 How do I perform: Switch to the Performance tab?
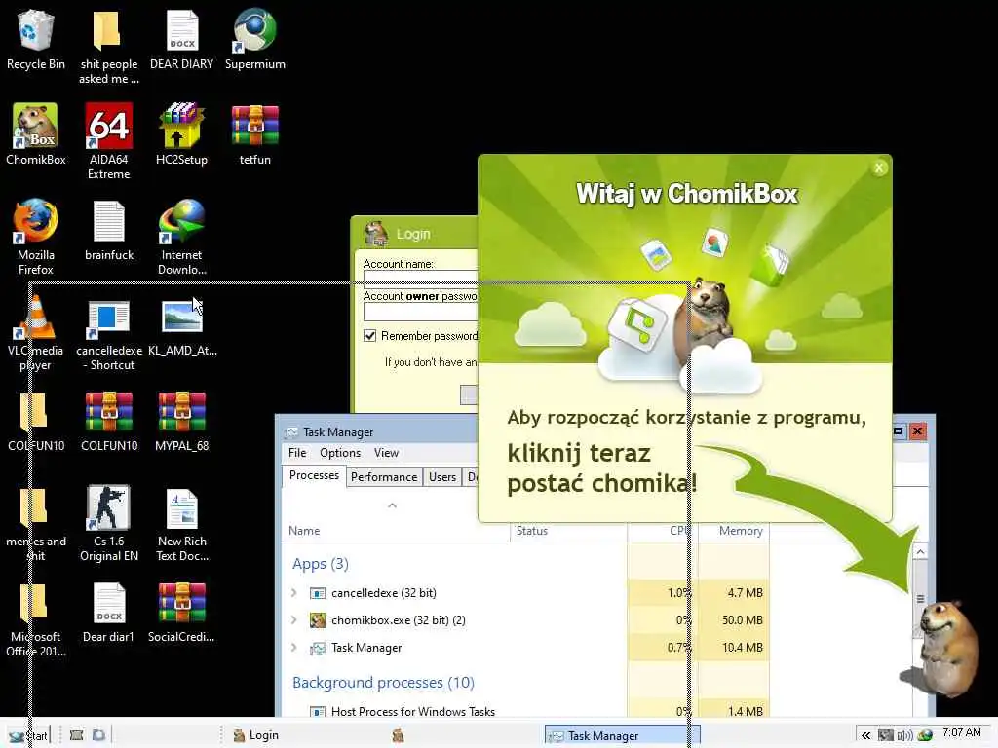(384, 477)
